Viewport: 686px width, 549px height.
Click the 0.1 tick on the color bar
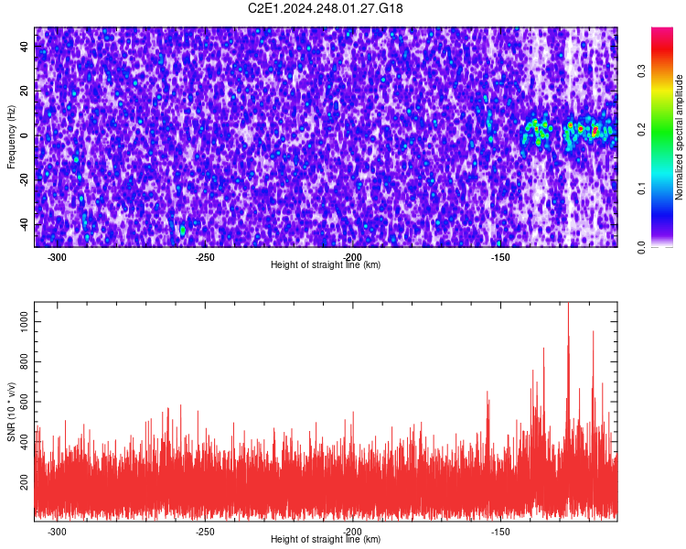point(641,188)
